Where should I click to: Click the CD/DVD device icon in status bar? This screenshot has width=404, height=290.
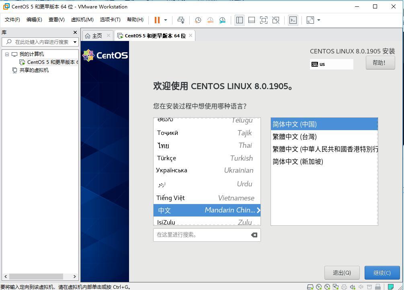tap(320, 287)
